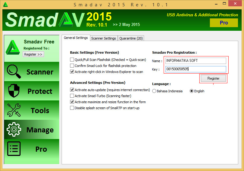Image resolution: width=244 pixels, height=171 pixels.
Task: Close the Smadav window
Action: click(235, 4)
